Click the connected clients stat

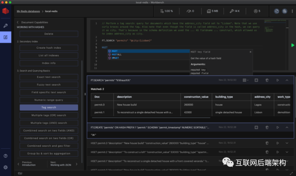[x=257, y=11]
